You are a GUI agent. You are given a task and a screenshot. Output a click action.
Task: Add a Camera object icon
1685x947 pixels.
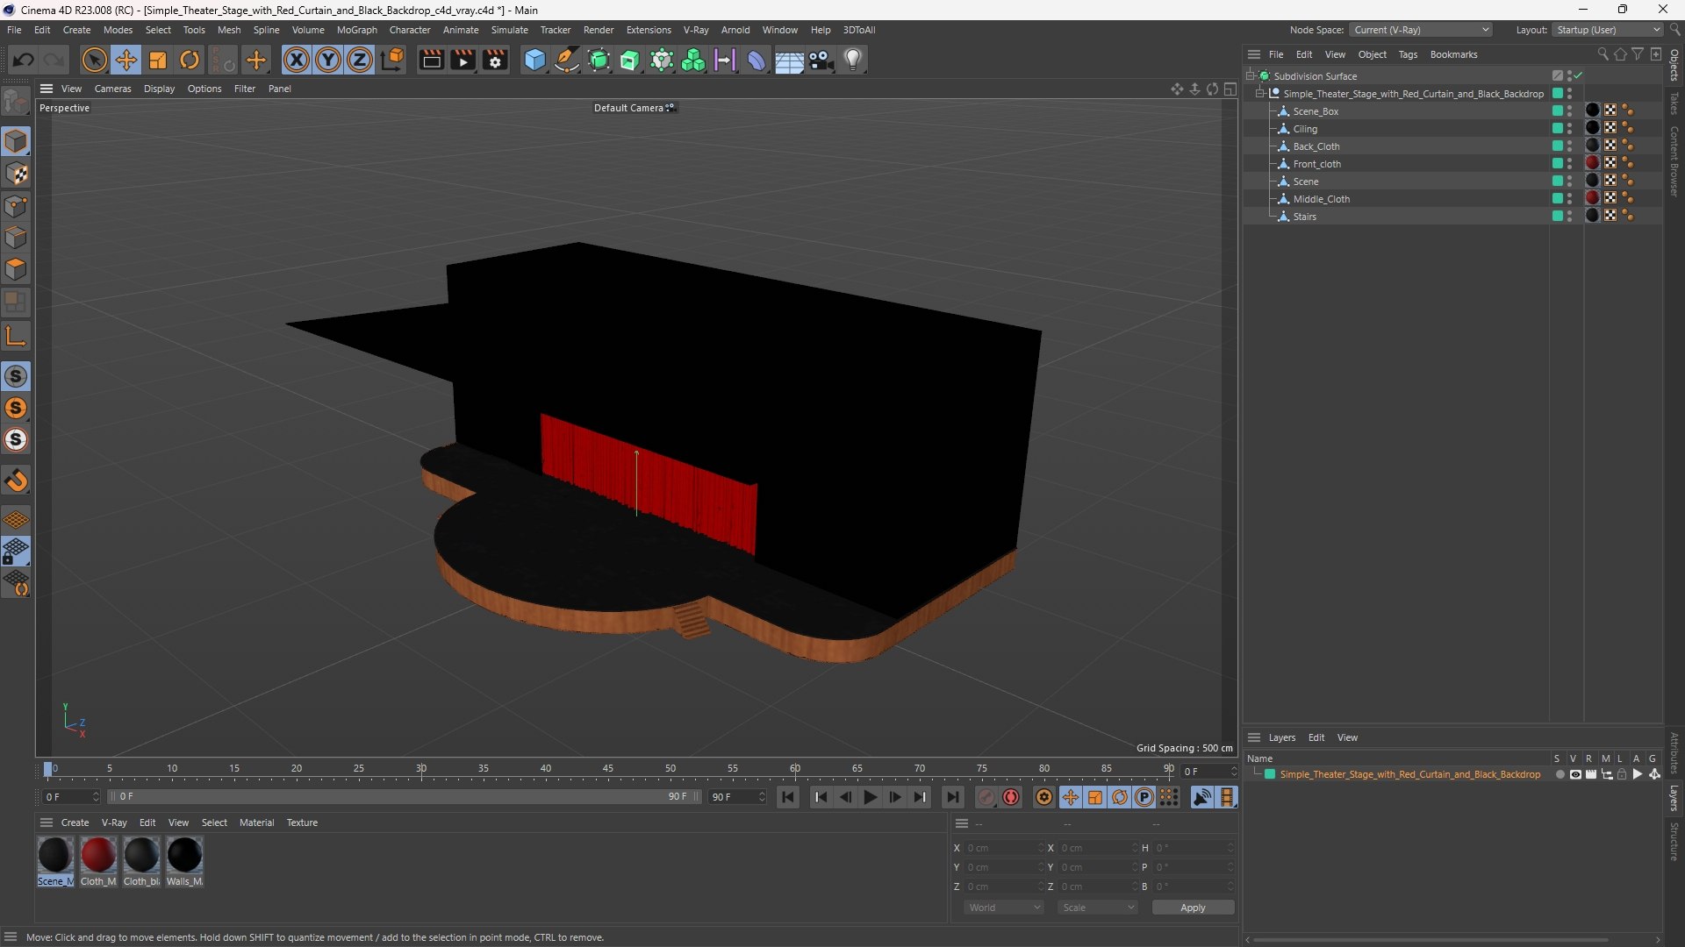(821, 60)
